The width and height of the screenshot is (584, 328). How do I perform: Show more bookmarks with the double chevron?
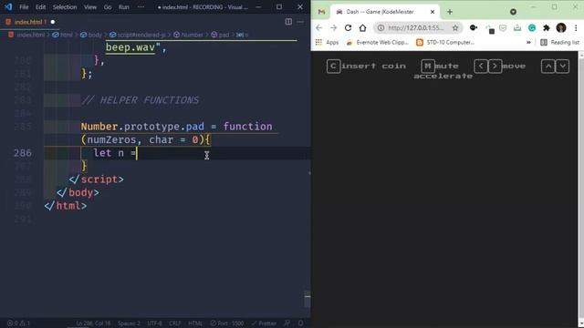(528, 43)
